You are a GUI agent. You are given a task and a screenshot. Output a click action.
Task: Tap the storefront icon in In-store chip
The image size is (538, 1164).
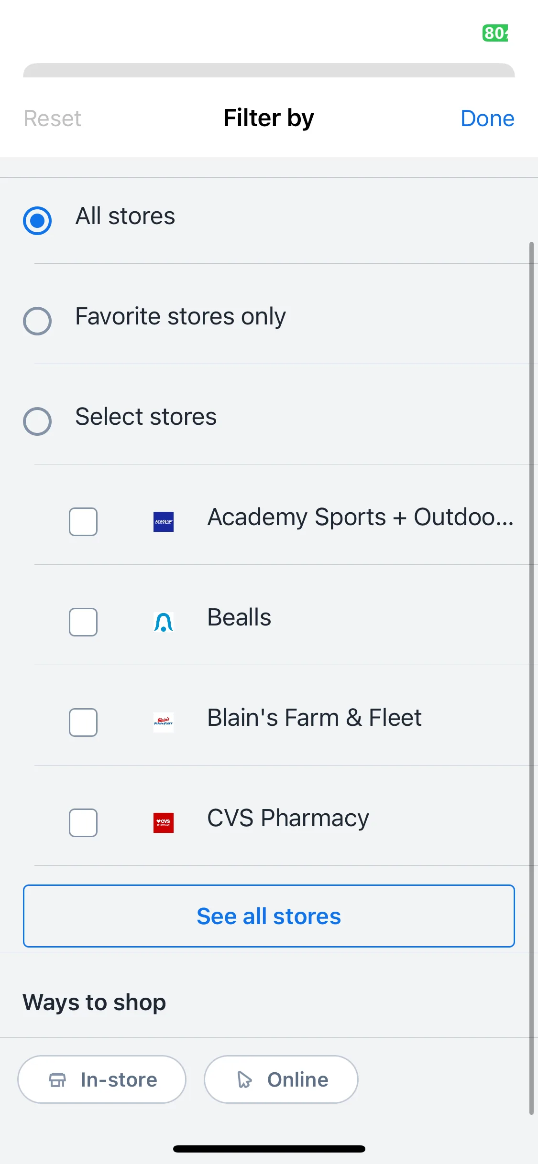click(x=57, y=1079)
